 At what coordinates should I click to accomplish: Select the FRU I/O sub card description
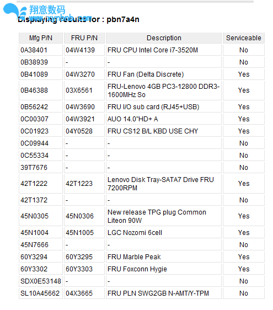tap(153, 107)
